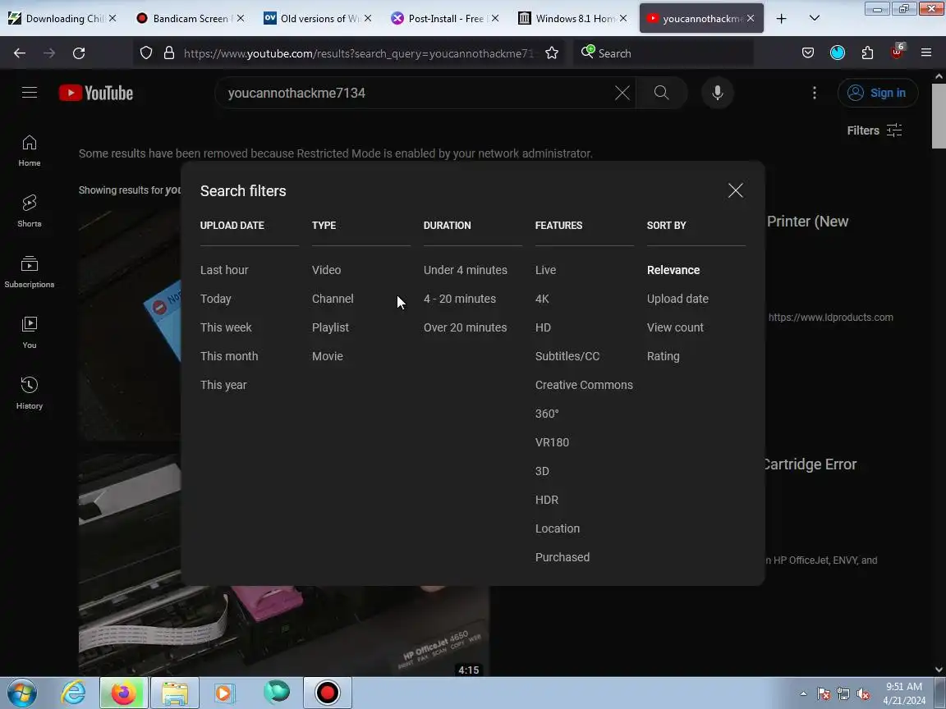Viewport: 946px width, 709px height.
Task: Select Video type filter
Action: (x=326, y=270)
